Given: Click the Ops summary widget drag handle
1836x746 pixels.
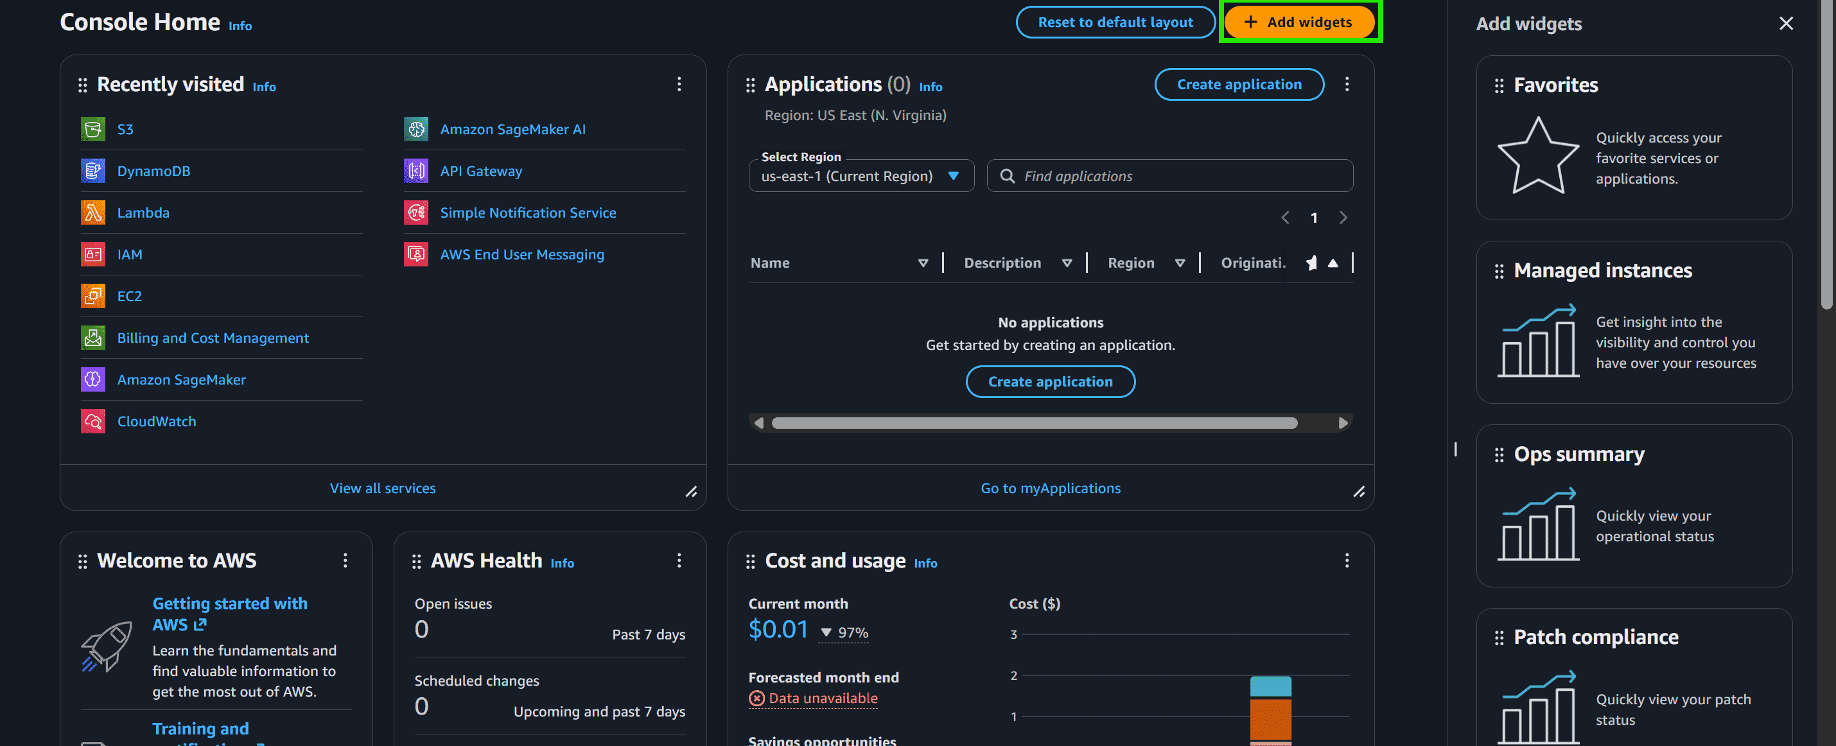Looking at the screenshot, I should [x=1499, y=455].
